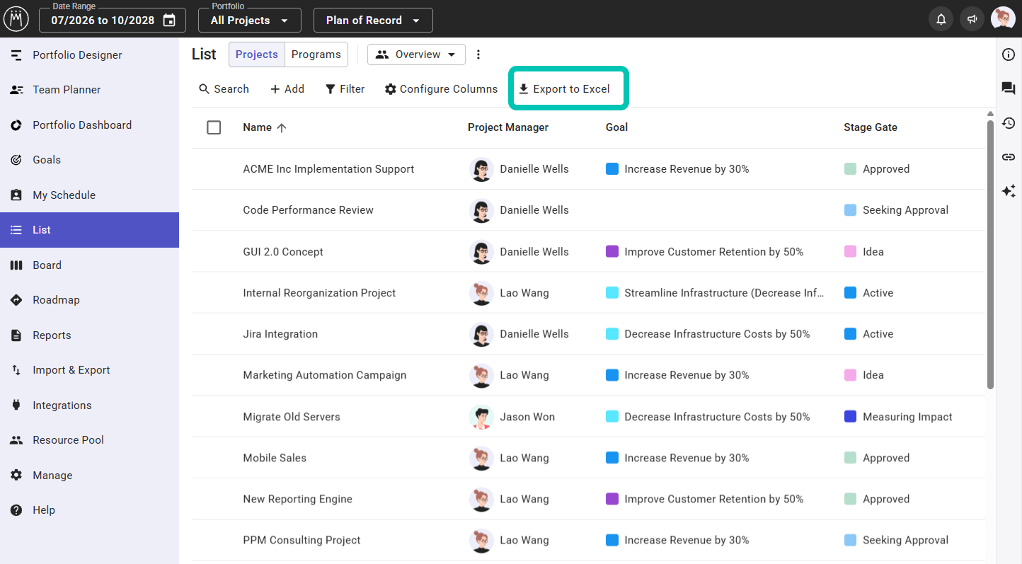Open Integrations in sidebar

click(89, 405)
